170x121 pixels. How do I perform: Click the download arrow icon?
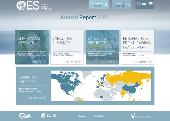point(106,4)
